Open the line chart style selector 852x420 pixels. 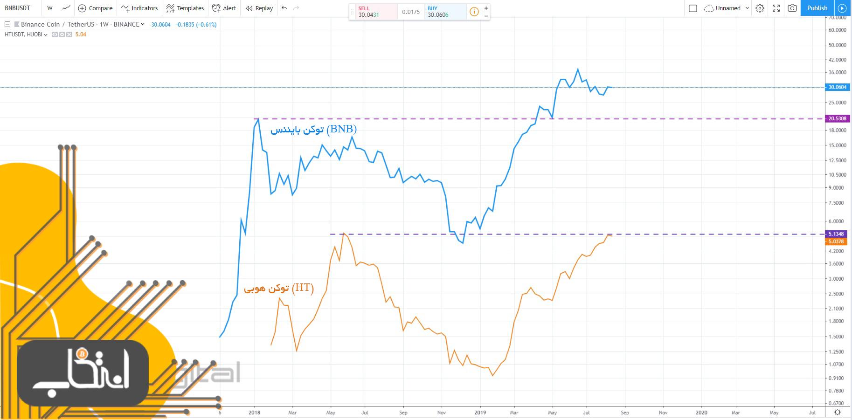point(66,8)
